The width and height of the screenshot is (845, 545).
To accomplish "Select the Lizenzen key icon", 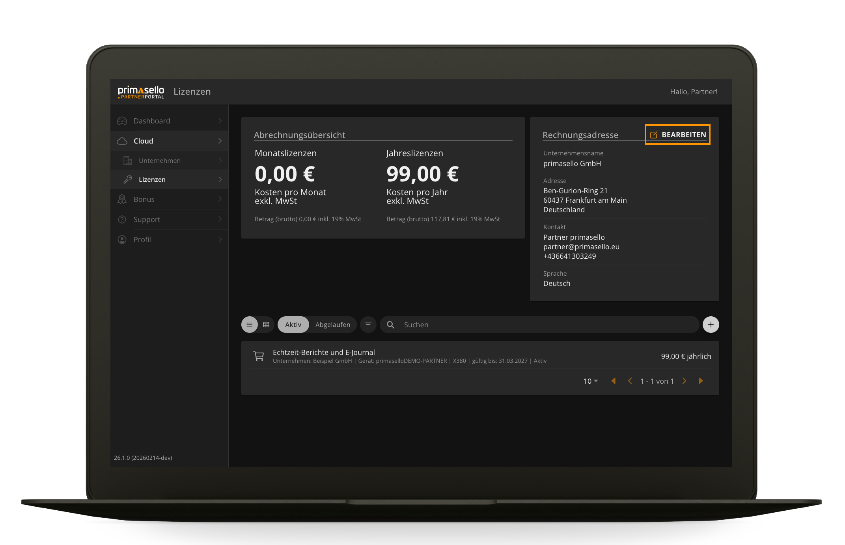I will click(x=127, y=179).
